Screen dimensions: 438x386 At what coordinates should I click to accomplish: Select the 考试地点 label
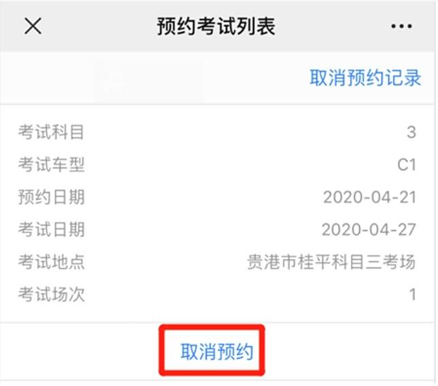(52, 261)
